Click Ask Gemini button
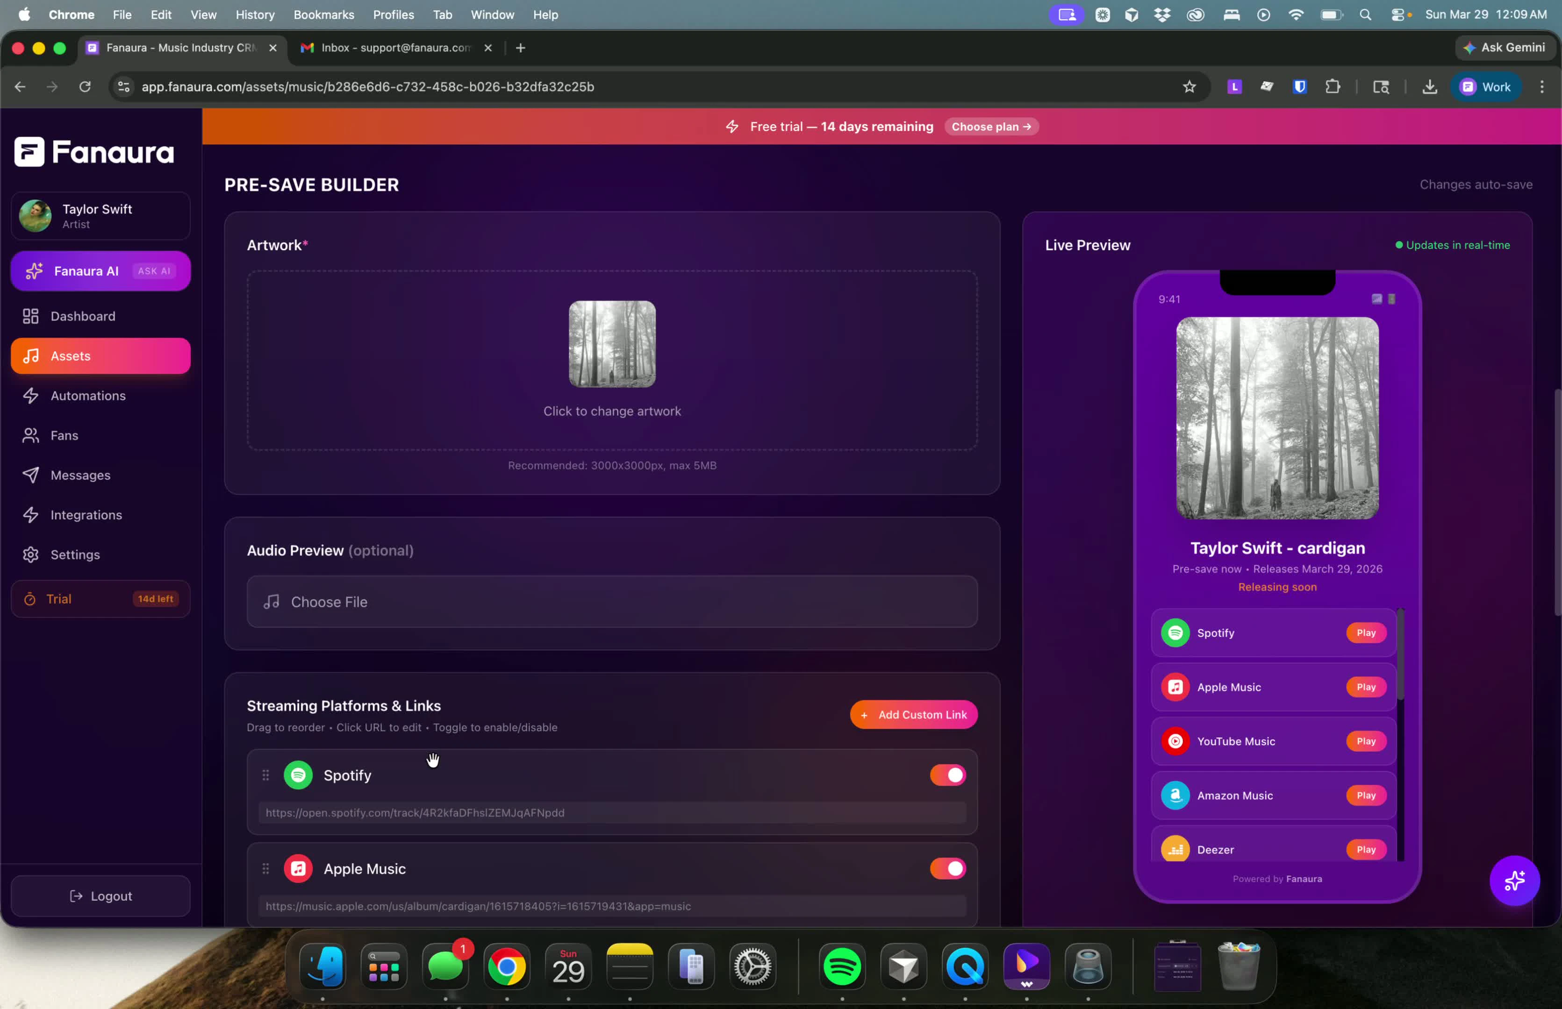1562x1009 pixels. [1505, 48]
